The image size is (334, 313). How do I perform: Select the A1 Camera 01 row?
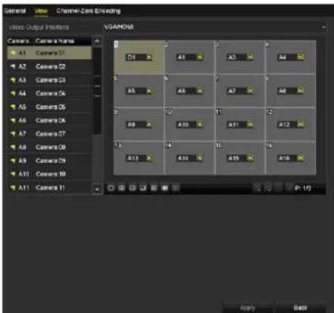point(49,53)
